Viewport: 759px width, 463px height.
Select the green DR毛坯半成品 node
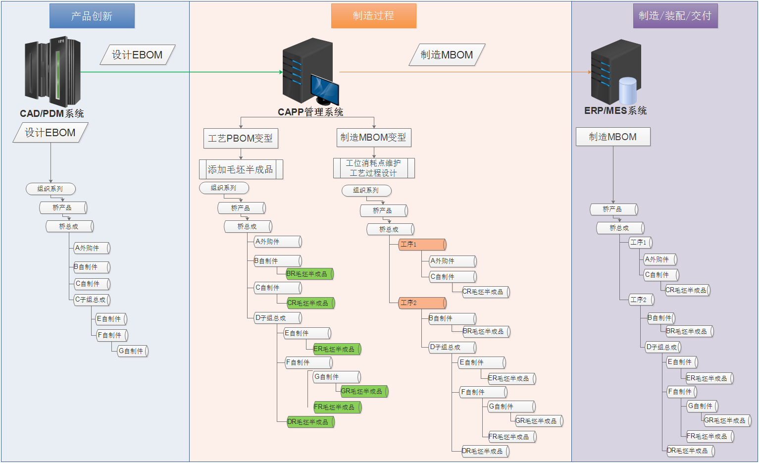pyautogui.click(x=310, y=422)
